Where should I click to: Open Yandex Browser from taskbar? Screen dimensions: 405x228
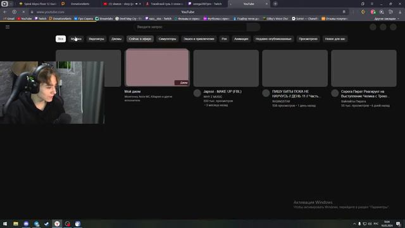pos(57,224)
